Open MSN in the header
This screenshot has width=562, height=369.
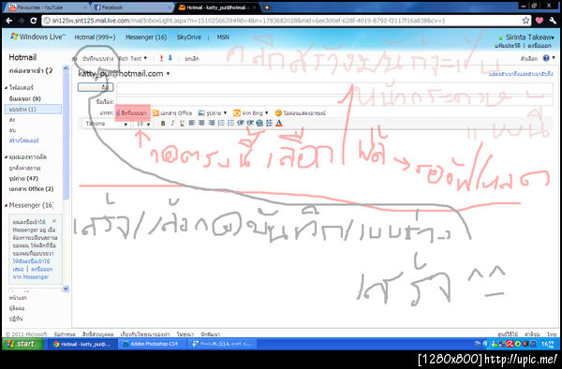[223, 37]
